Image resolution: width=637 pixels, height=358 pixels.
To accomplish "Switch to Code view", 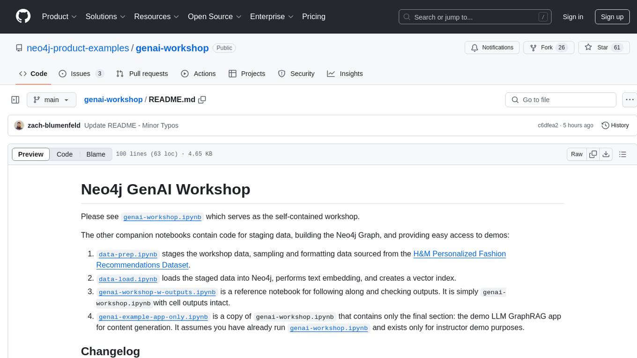I will coord(65,154).
